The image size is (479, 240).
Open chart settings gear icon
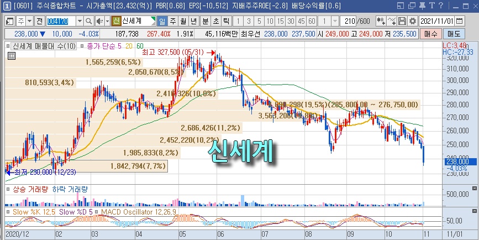pyautogui.click(x=413, y=21)
